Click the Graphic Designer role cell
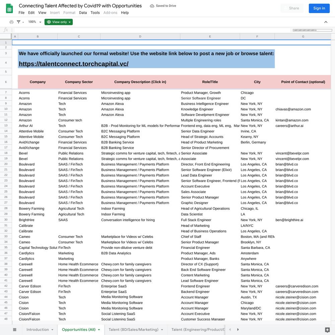The width and height of the screenshot is (335, 335). click(x=210, y=203)
